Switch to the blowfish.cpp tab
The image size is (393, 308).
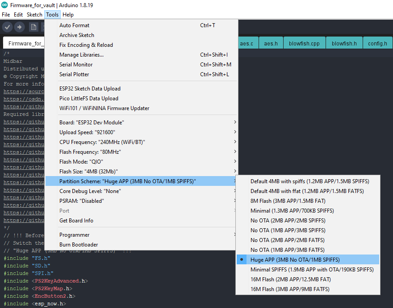[x=304, y=43]
